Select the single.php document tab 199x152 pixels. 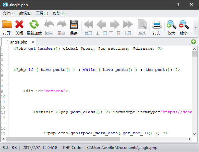pyautogui.click(x=18, y=42)
